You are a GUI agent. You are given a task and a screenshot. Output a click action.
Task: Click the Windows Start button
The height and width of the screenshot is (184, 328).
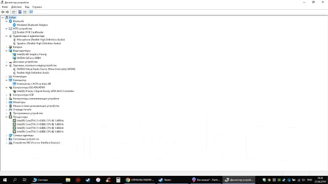point(5,180)
